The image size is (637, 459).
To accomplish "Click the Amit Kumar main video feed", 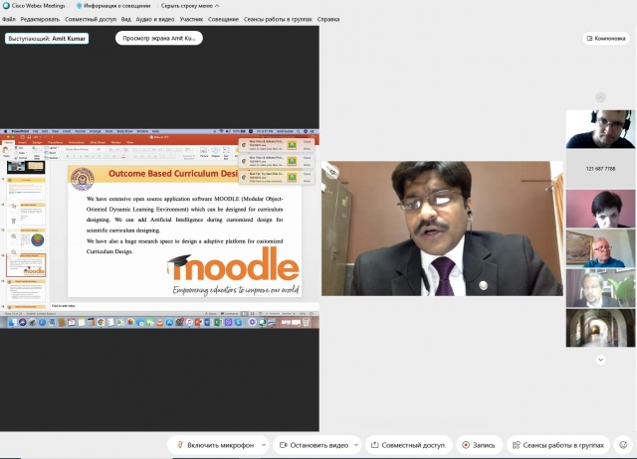I will point(442,229).
